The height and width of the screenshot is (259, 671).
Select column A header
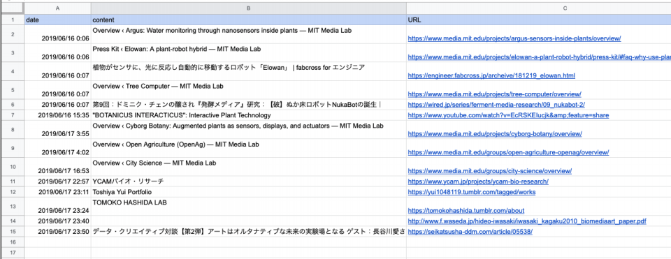[x=57, y=8]
